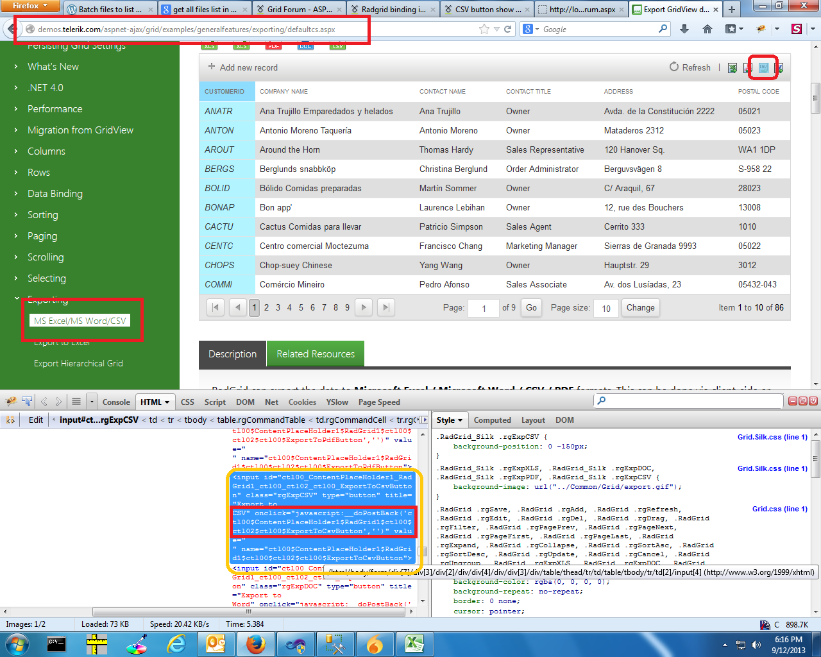Click ANATR customer ID cell

[227, 111]
